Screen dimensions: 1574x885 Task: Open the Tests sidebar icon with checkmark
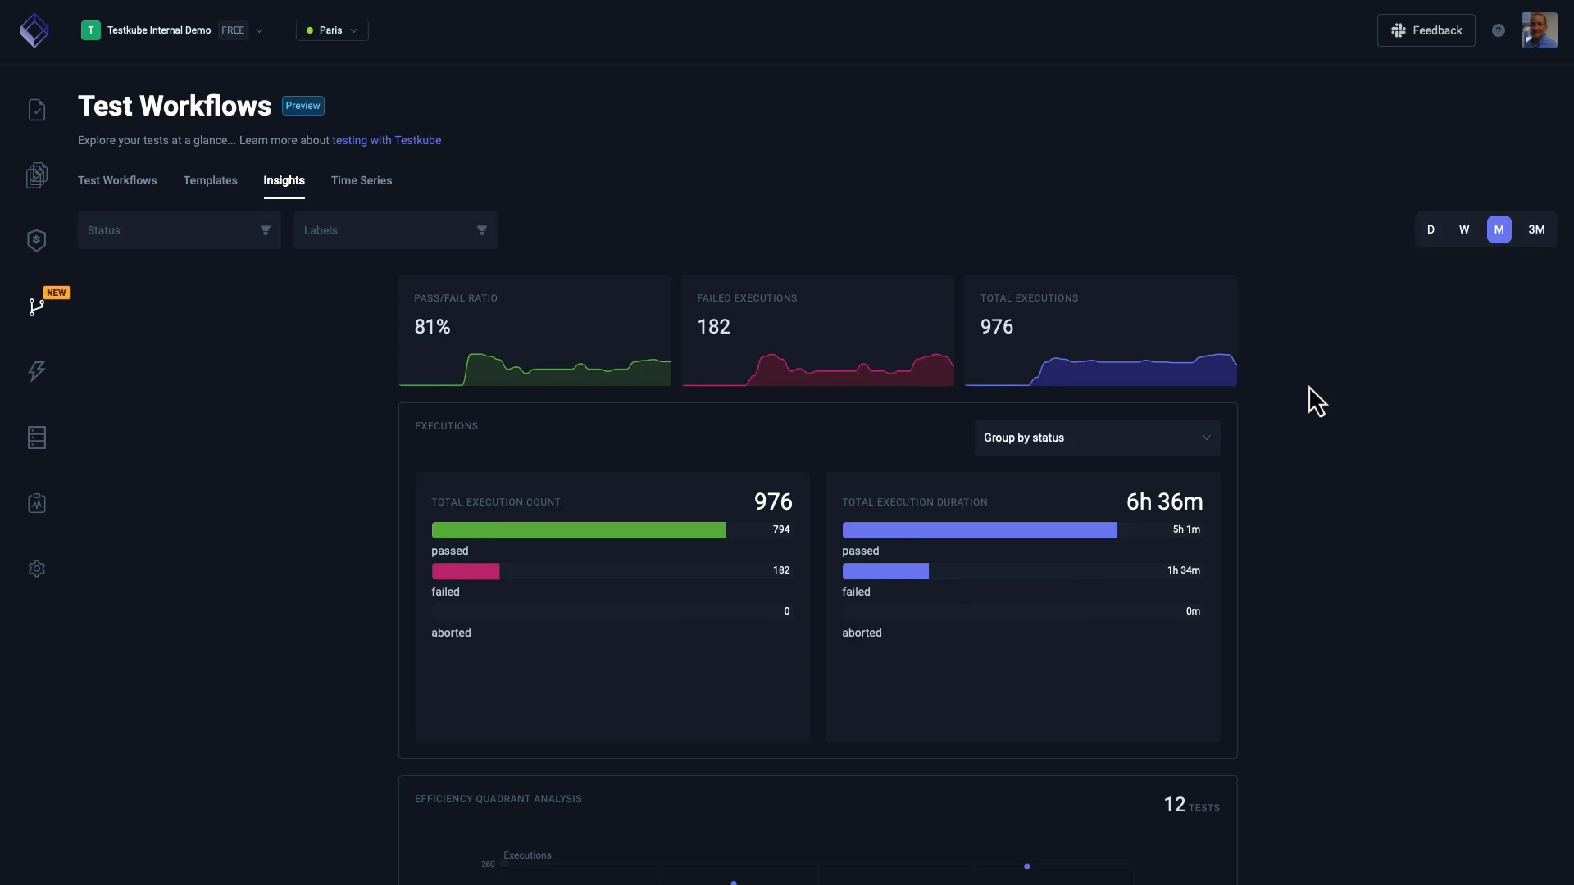[x=37, y=110]
